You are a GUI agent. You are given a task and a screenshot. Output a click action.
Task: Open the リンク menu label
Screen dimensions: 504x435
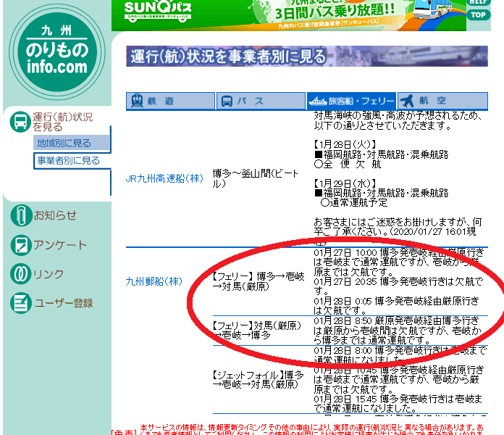pos(49,274)
